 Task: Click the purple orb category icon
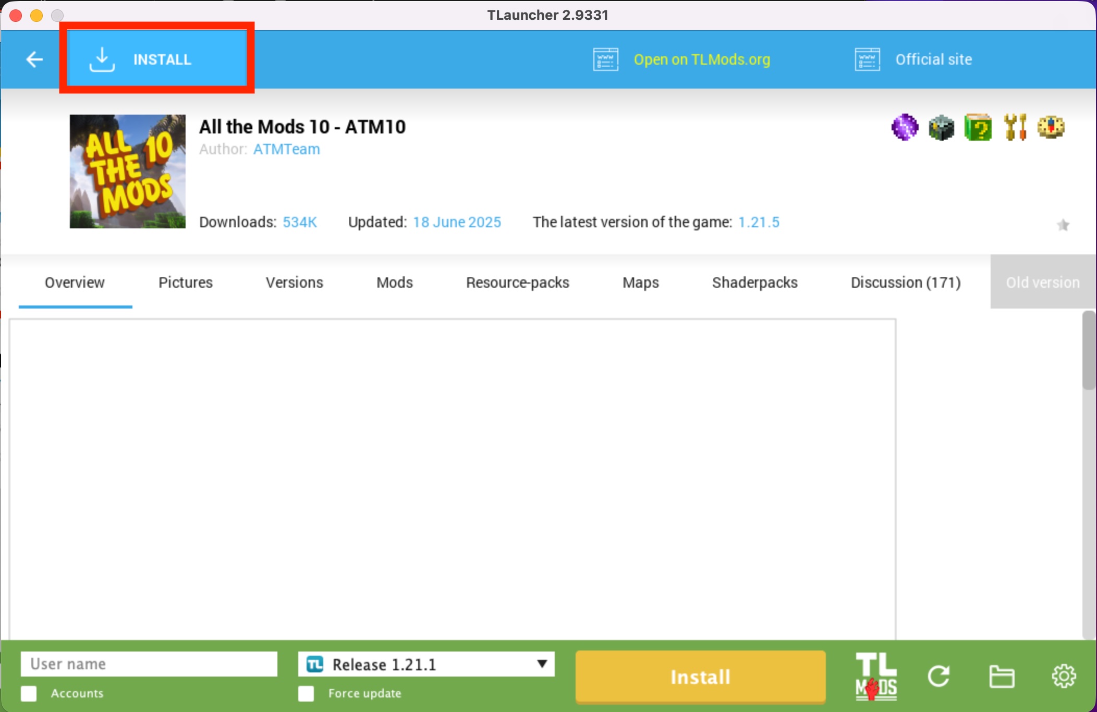coord(905,127)
